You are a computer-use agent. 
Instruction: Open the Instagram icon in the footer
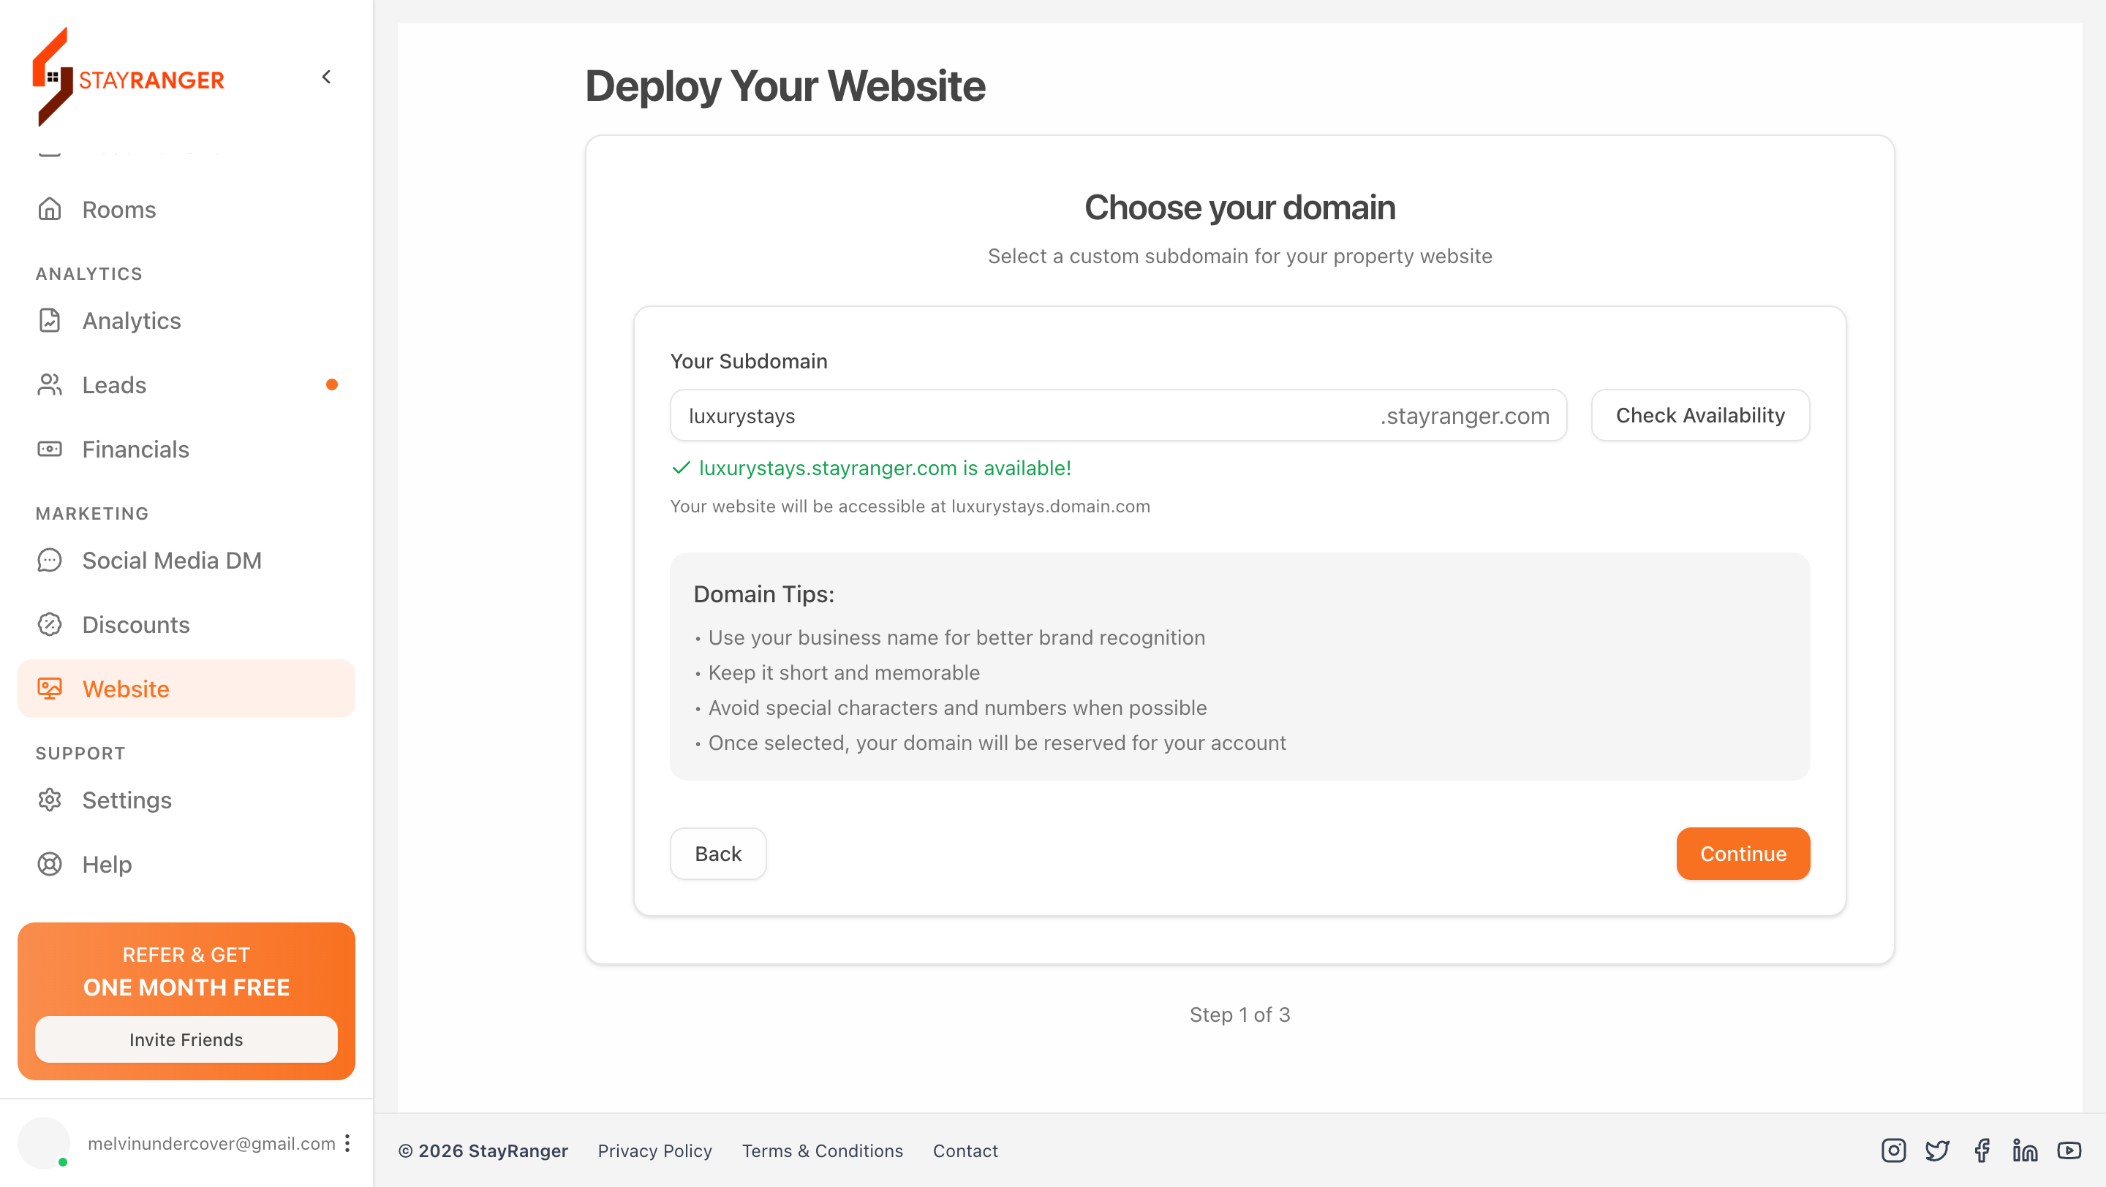coord(1892,1150)
